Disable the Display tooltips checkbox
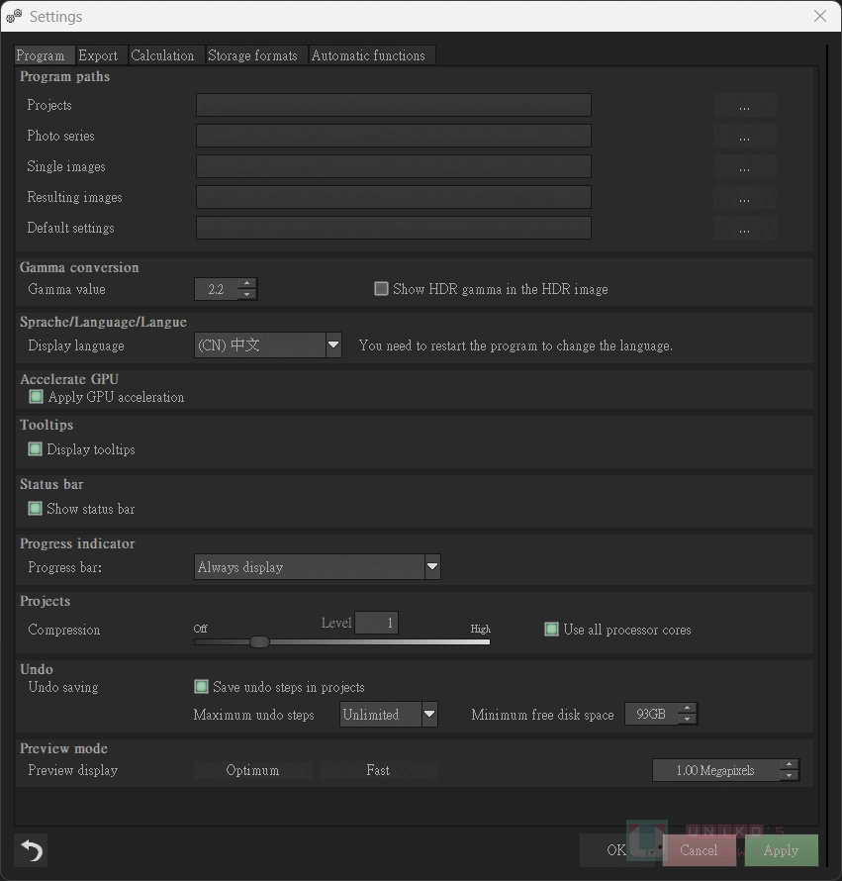 click(36, 449)
